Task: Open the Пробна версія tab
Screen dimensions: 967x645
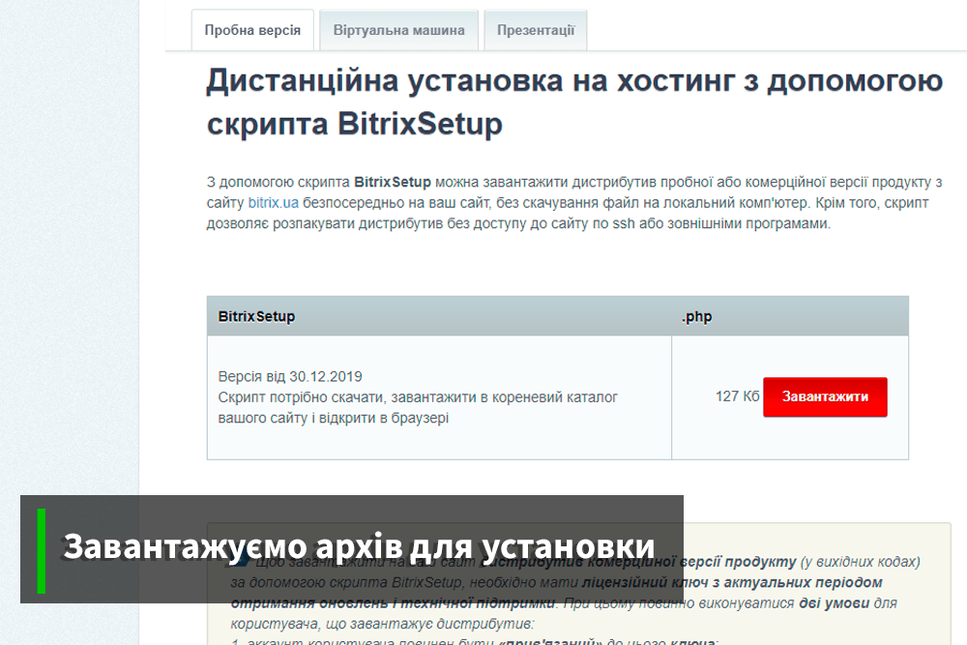Action: point(252,30)
